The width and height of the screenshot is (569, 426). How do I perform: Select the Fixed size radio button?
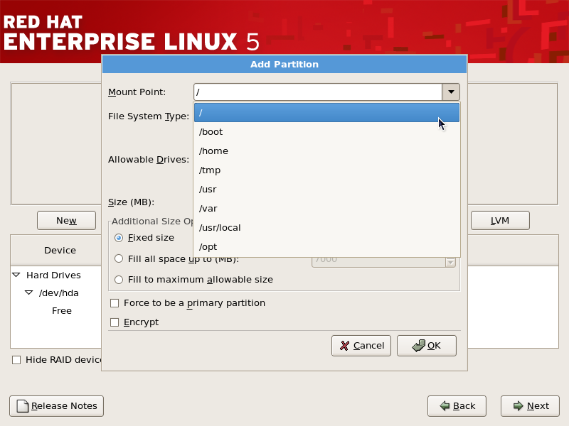[119, 238]
